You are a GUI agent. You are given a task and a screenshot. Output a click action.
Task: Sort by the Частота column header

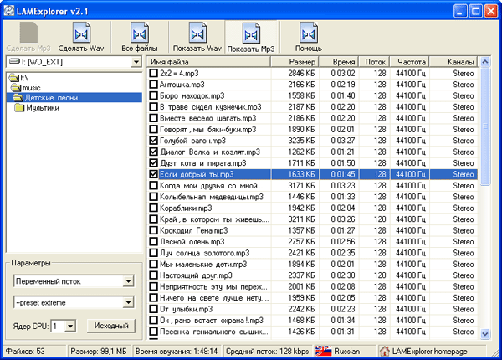(409, 62)
